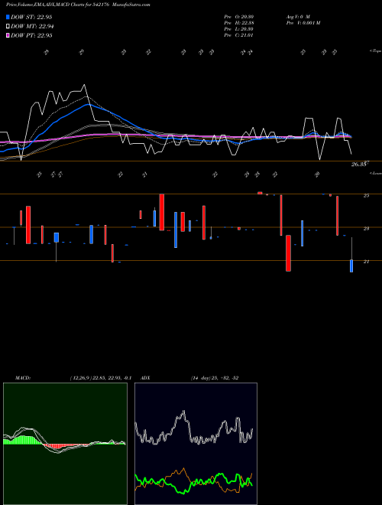382x505 pixels.
Task: Click the blue DOW ST legend swatch
Action: [8, 17]
